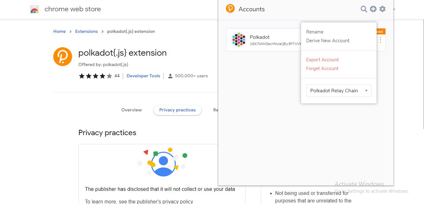This screenshot has width=424, height=204.
Task: Click the orange three-dot account menu icon
Action: (380, 40)
